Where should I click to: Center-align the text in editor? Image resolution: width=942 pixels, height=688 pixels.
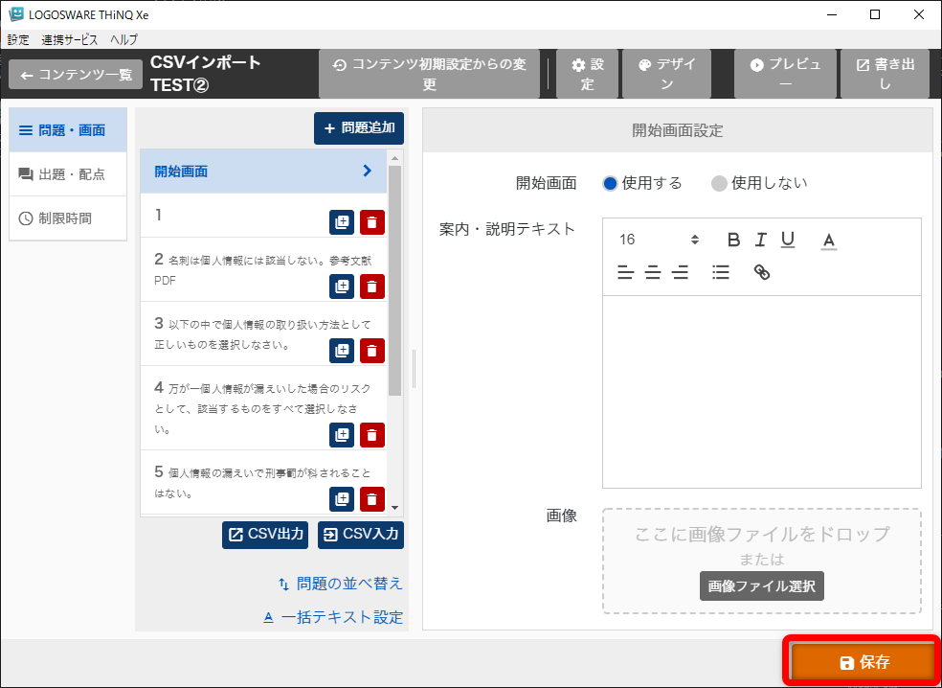click(653, 273)
